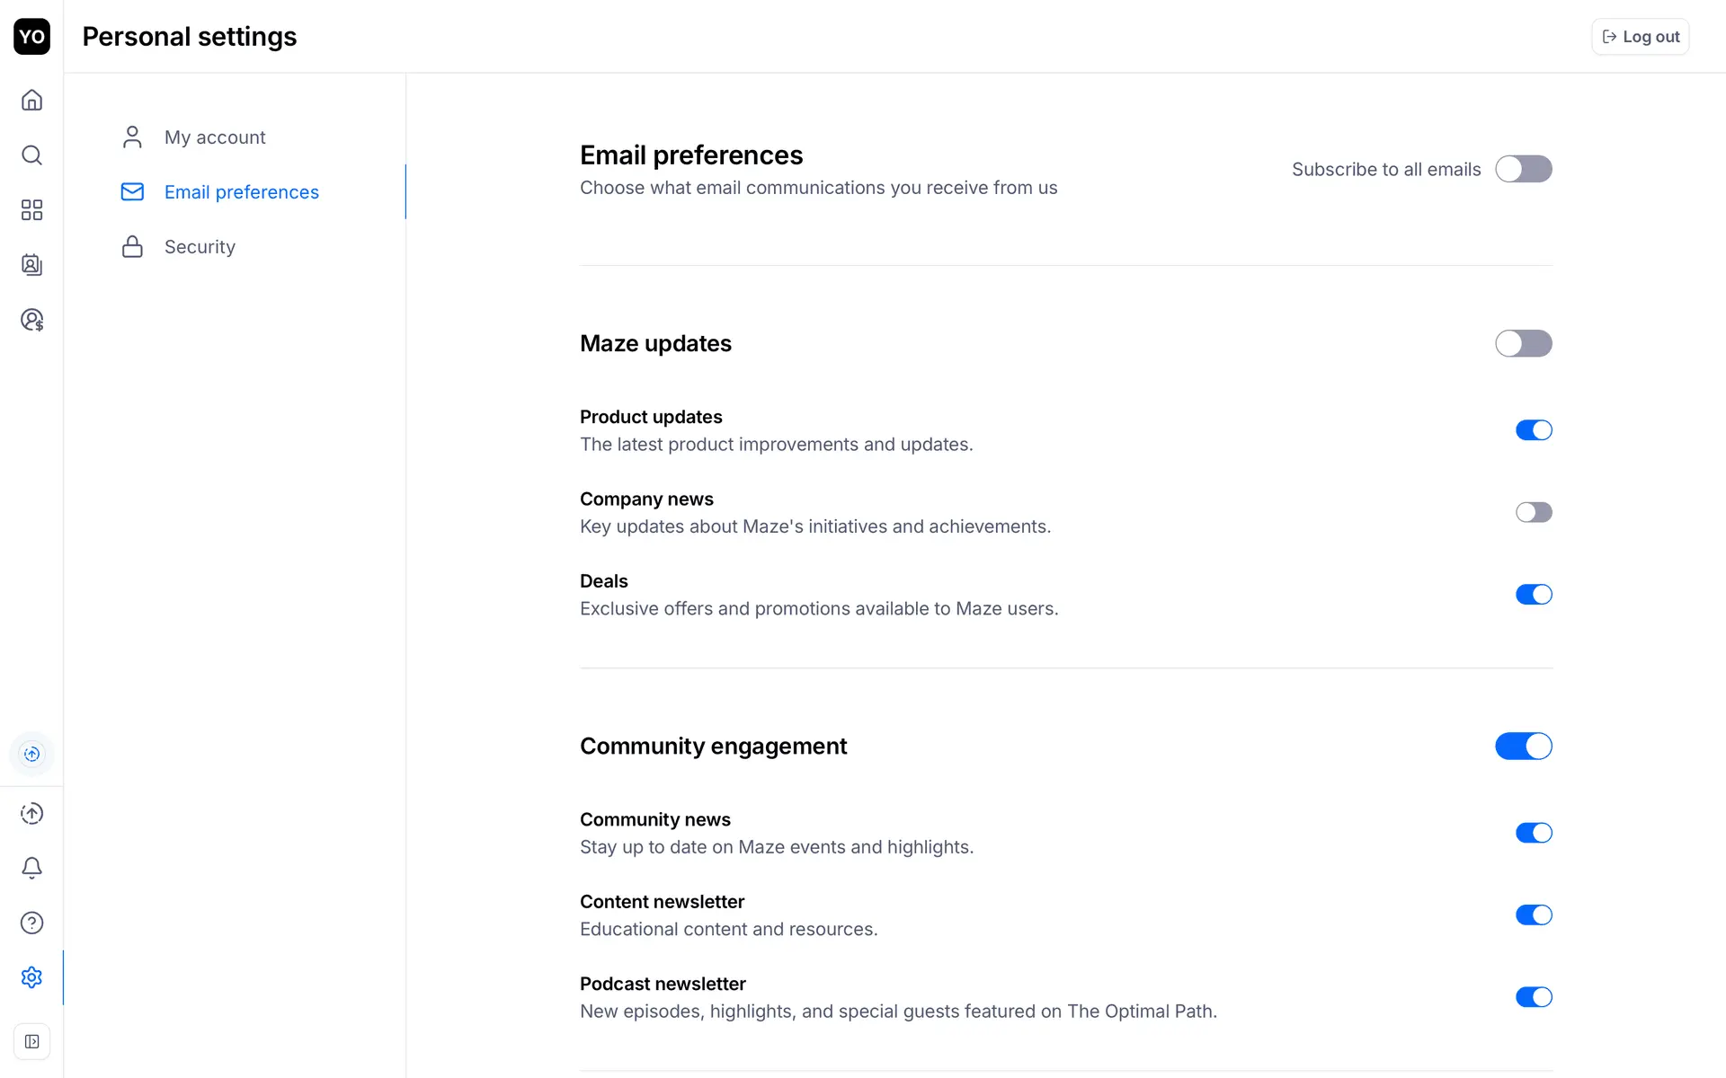This screenshot has height=1078, width=1726.
Task: Click the Log out button
Action: click(1641, 37)
